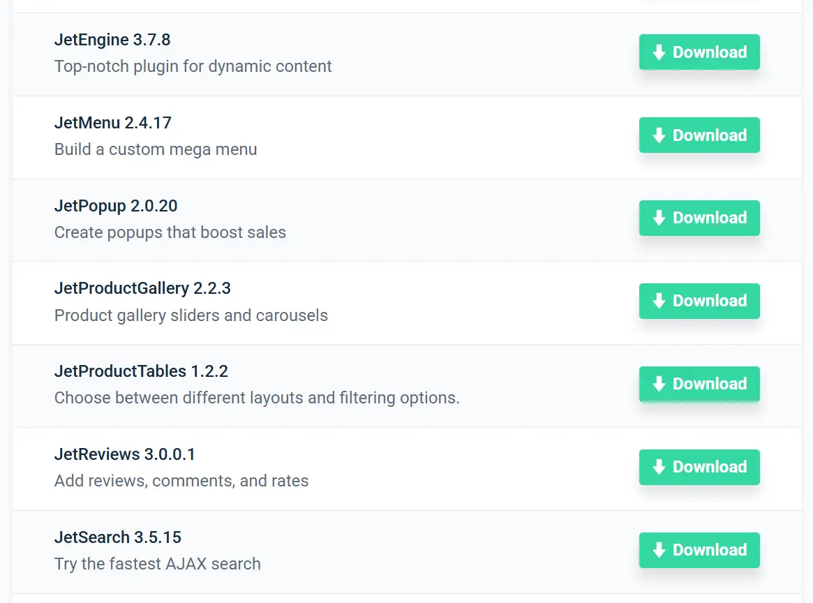Screen dimensions: 813x603
Task: Click the JetProductGallery 2.2.3 title text
Action: pyautogui.click(x=142, y=288)
